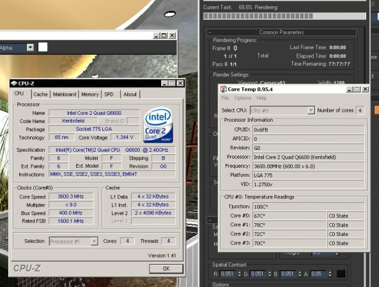379x287 pixels.
Task: Click the R spinner arrows in Spatial Contrast
Action: [x=239, y=274]
